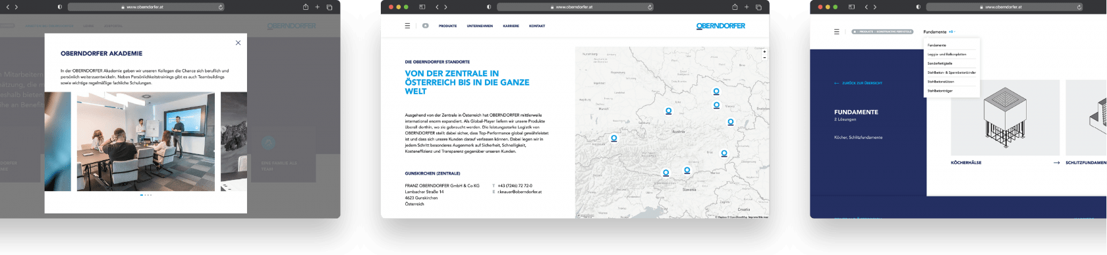
Task: Focus the address bar in the left window
Action: coord(146,7)
